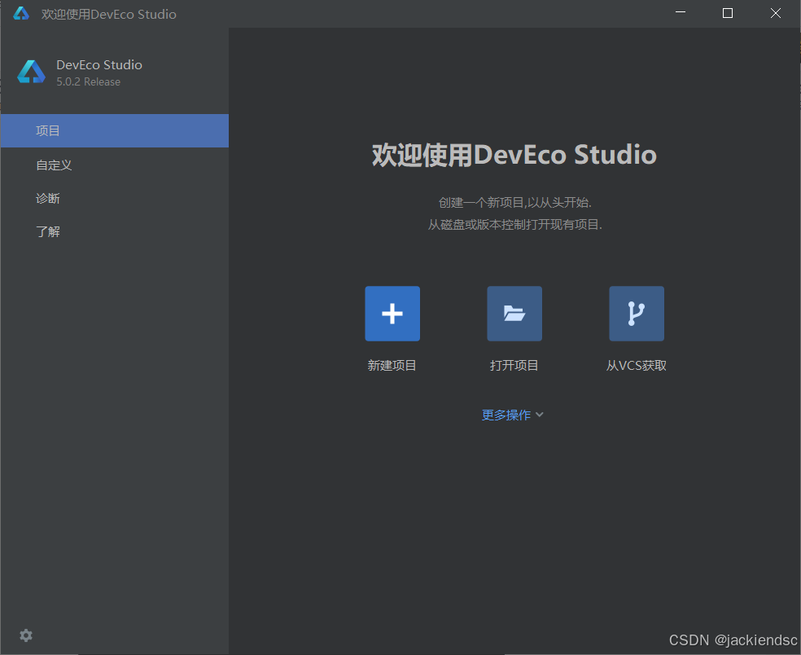
Task: Select the 项目 tab in sidebar
Action: pos(115,131)
